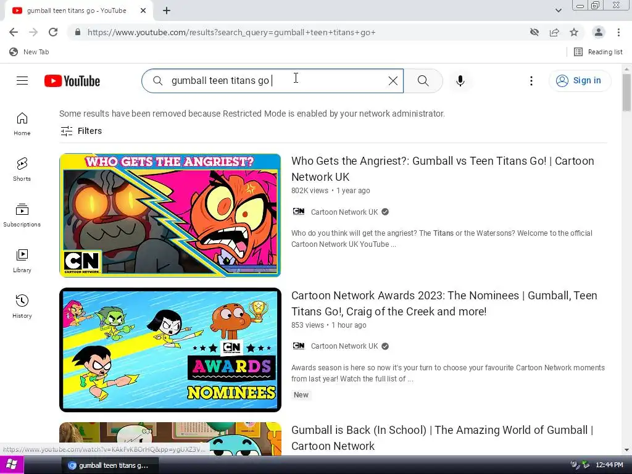Click the system tray network icon
This screenshot has width=632, height=474.
[x=586, y=465]
